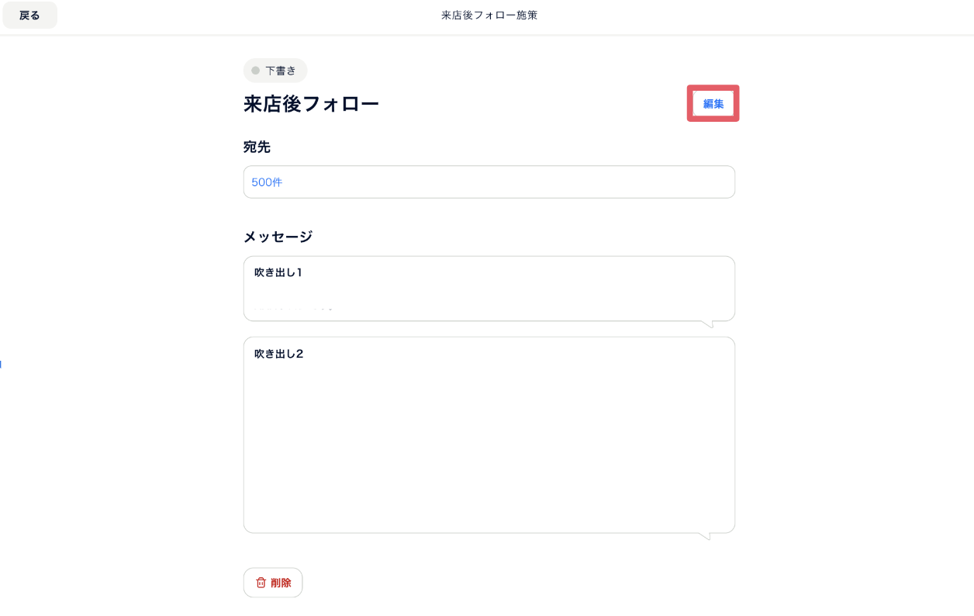Screen dimensions: 974x616
Task: Click the speech tail of 吹き出し1 bubble
Action: click(706, 324)
